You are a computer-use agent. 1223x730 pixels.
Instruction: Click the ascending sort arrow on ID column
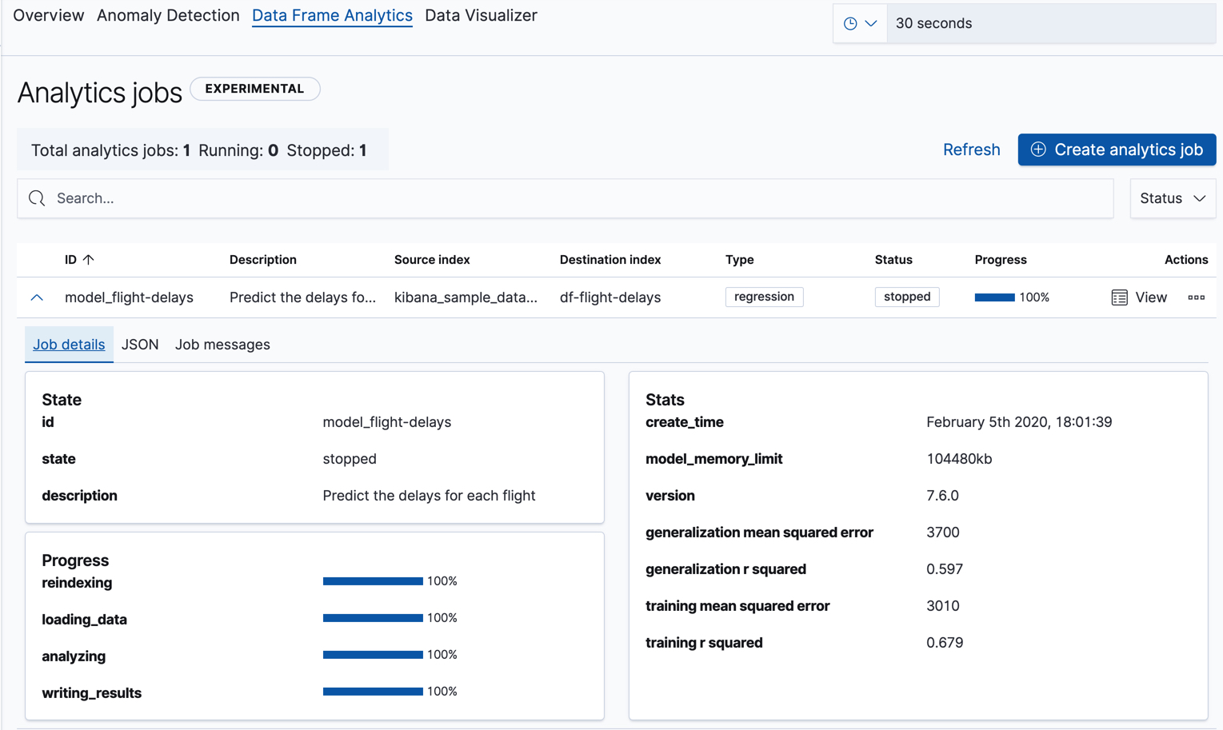[88, 259]
